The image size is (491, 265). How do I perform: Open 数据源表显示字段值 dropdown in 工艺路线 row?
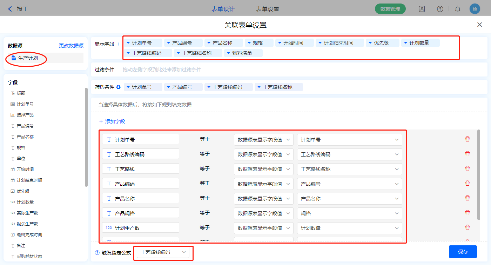(x=263, y=169)
